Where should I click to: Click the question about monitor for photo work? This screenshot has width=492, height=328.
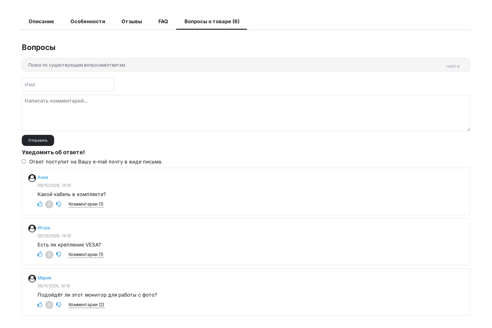coord(97,295)
